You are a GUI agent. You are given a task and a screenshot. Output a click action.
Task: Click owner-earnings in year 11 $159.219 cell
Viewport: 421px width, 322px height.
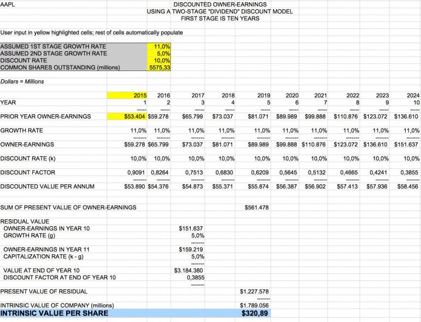[191, 249]
